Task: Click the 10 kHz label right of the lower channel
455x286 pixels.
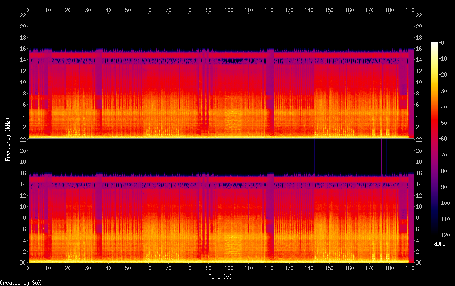Action: 419,206
